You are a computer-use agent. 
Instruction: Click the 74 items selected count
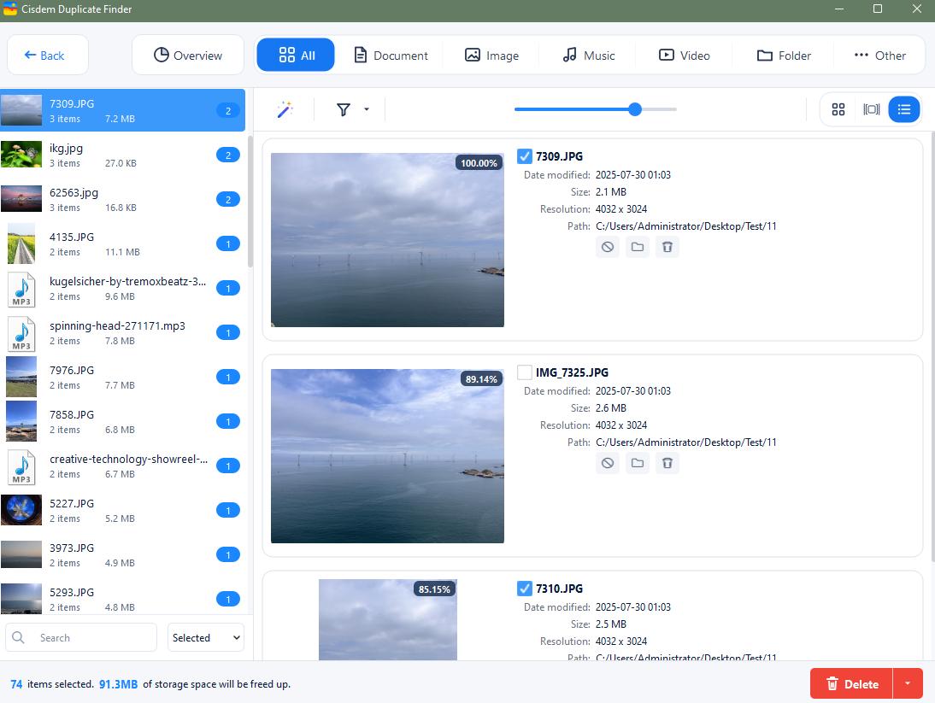tap(17, 684)
